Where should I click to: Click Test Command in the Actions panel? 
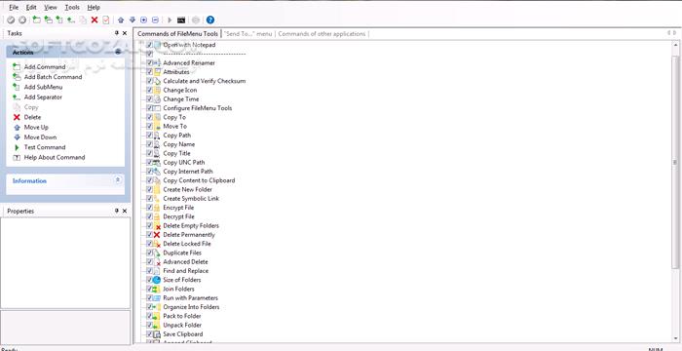point(45,147)
